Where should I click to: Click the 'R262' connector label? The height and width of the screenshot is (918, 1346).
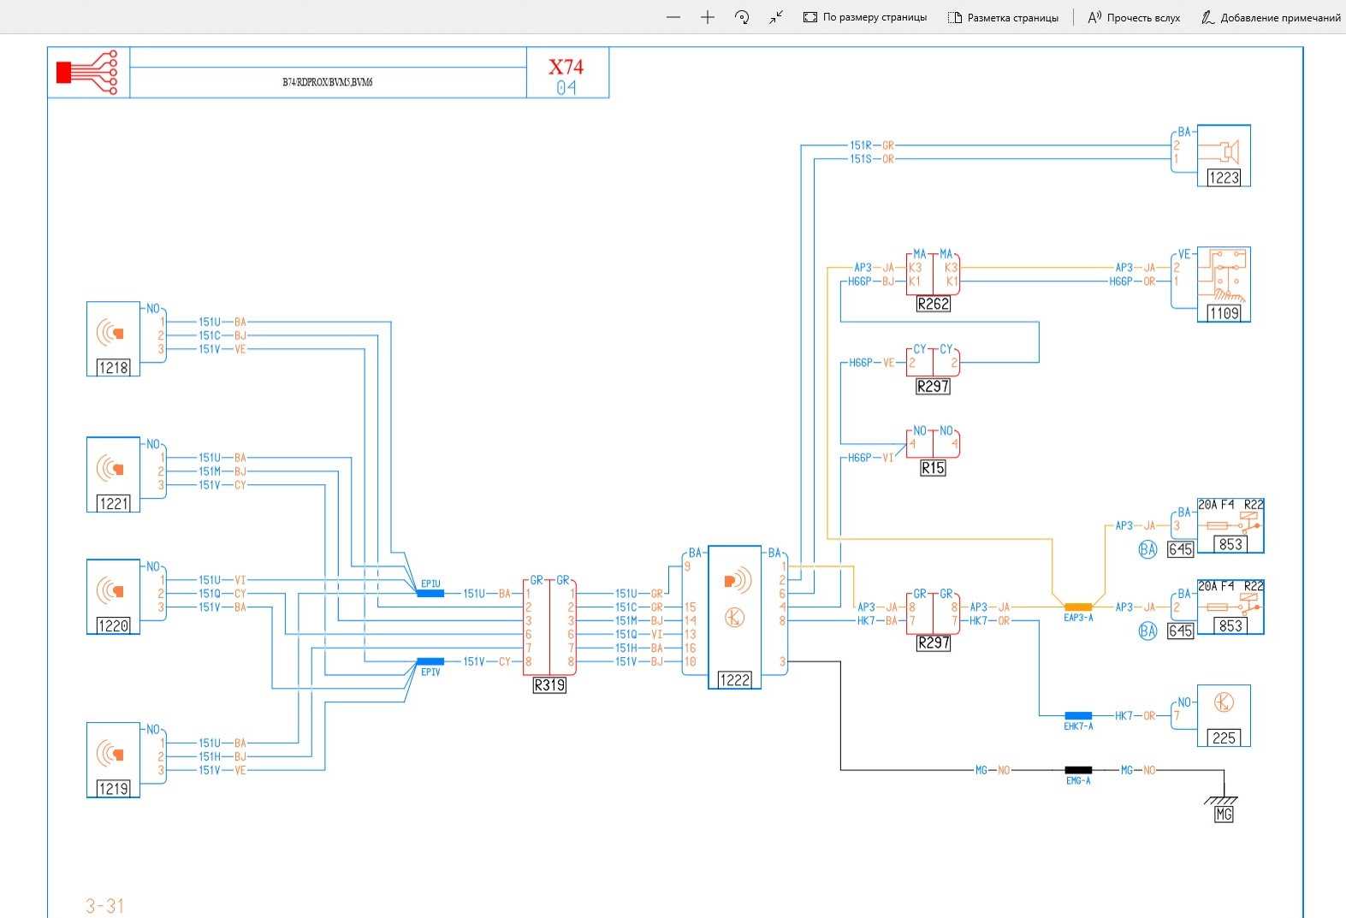934,304
